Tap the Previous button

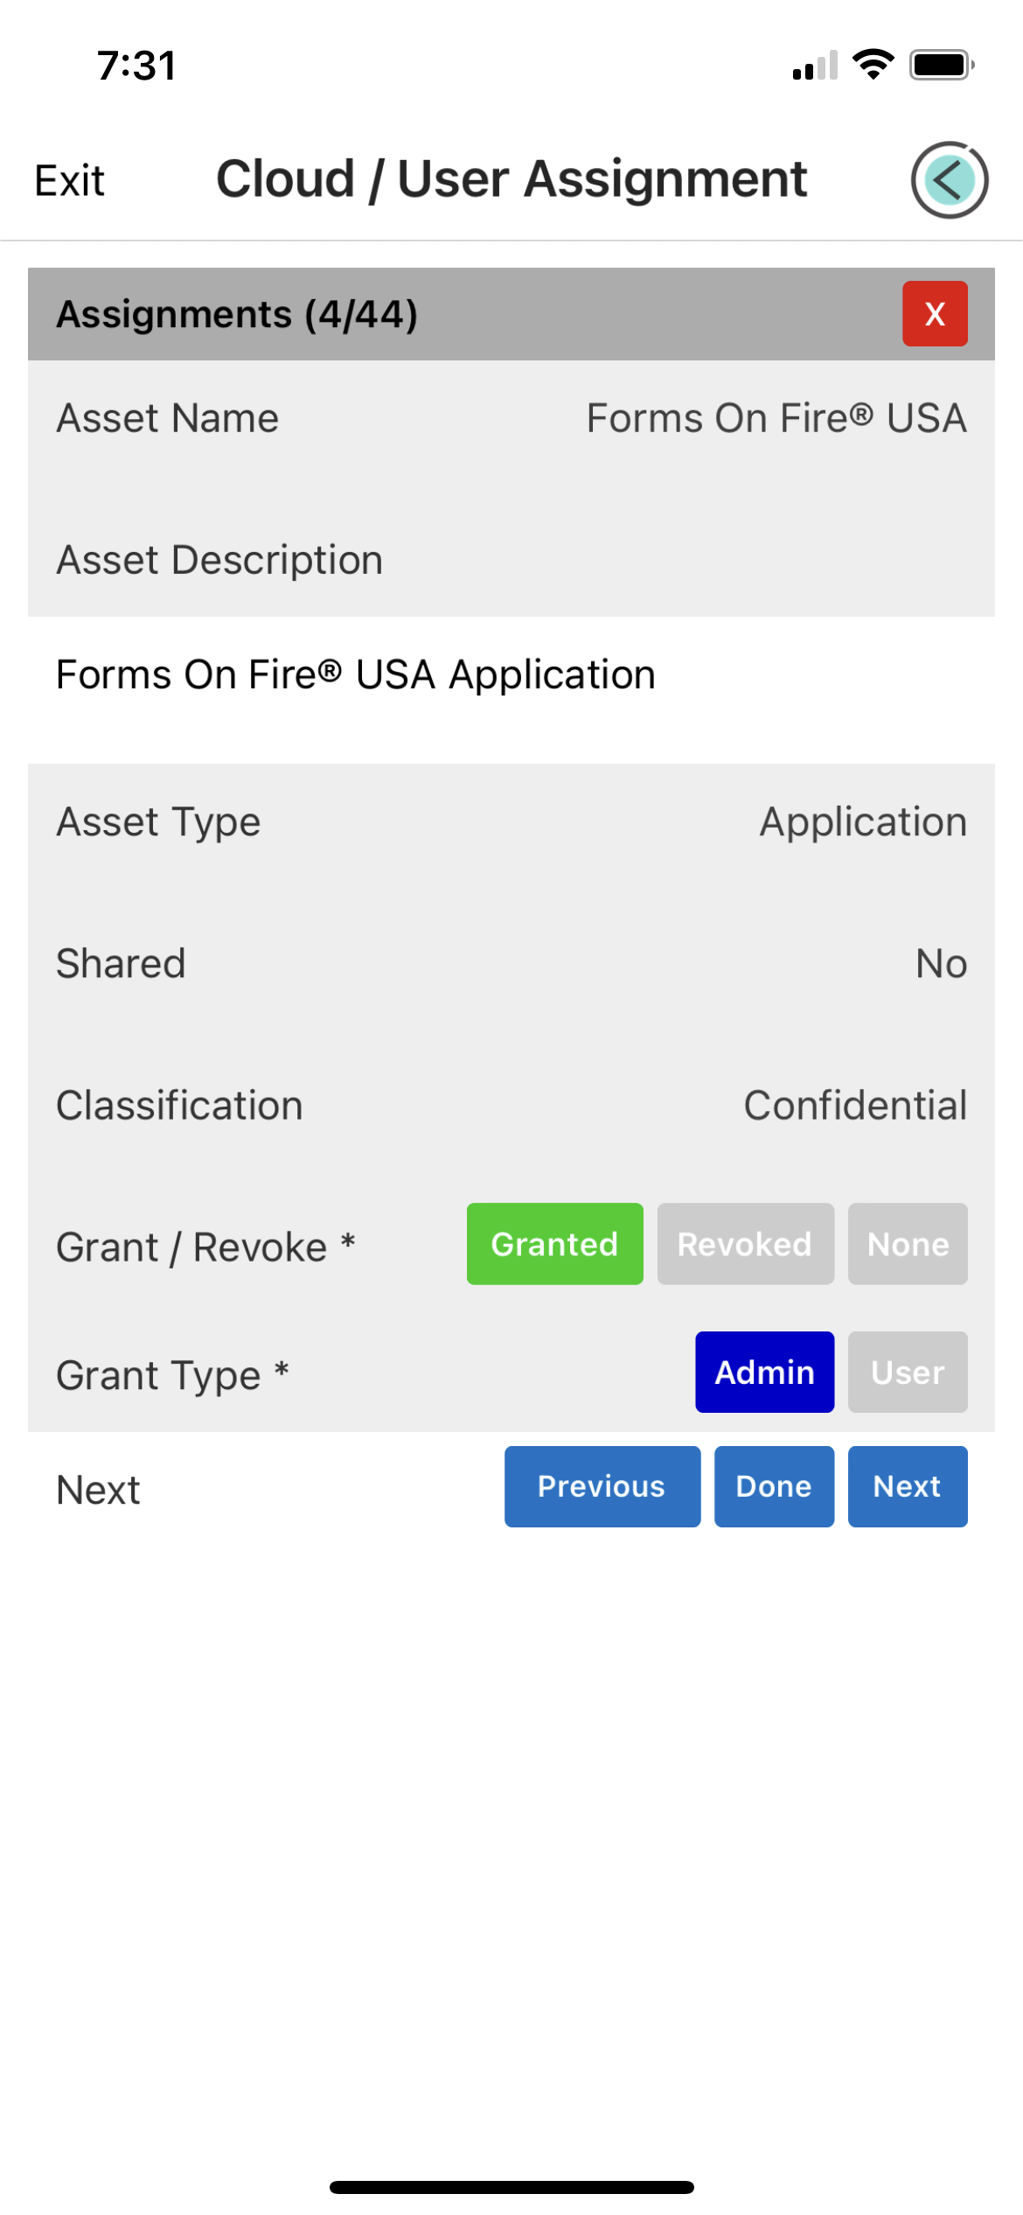602,1486
